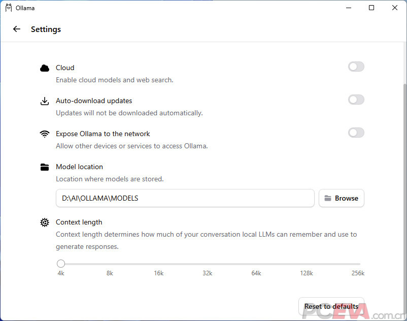Image resolution: width=407 pixels, height=321 pixels.
Task: Set context length slider to 8k
Action: (110, 264)
